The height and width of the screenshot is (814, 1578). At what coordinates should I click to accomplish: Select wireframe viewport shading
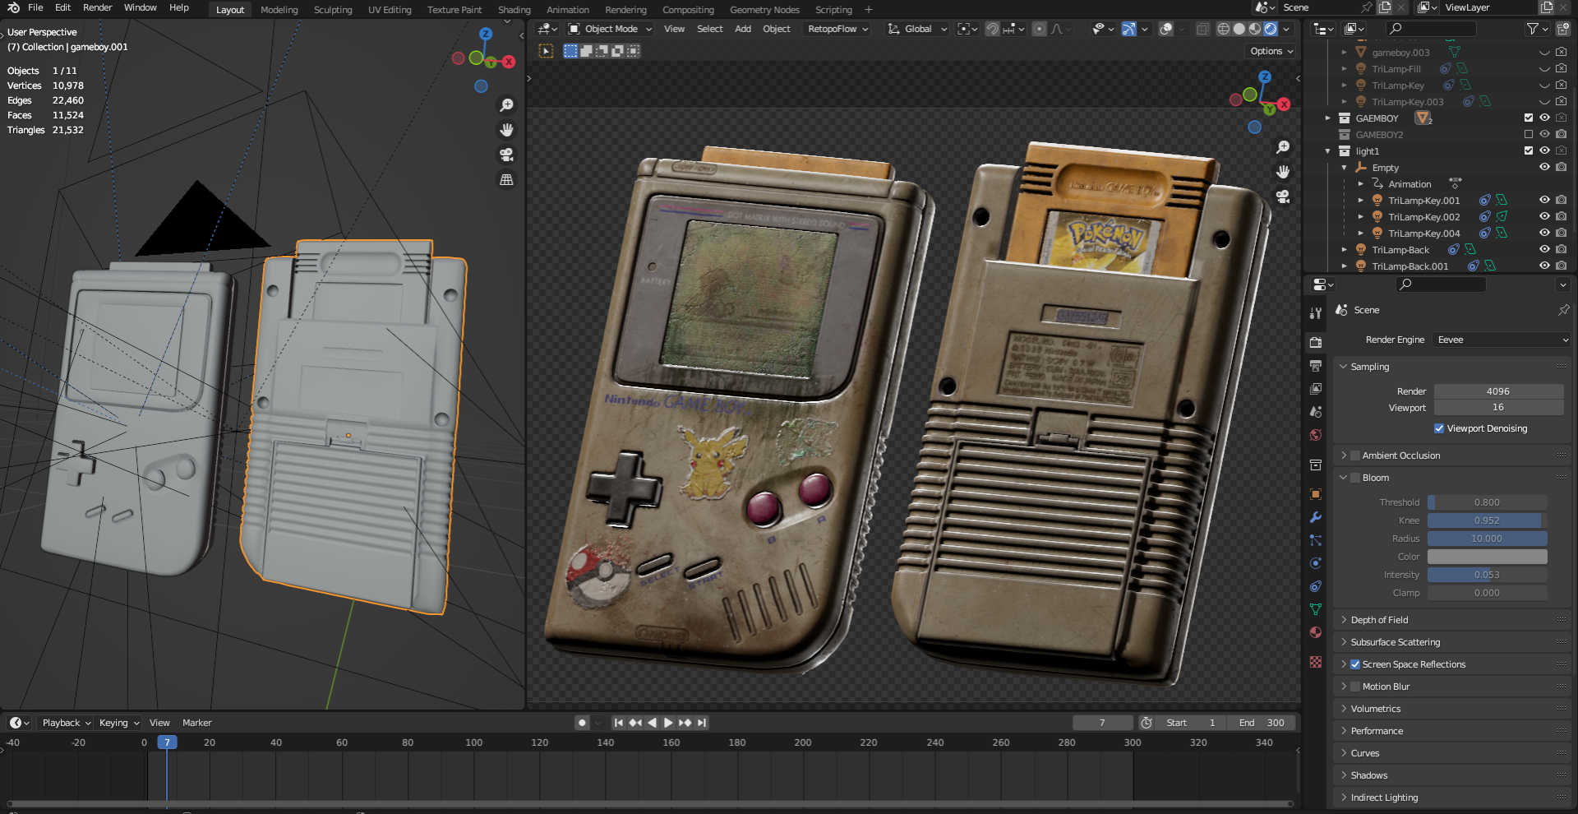coord(1223,29)
